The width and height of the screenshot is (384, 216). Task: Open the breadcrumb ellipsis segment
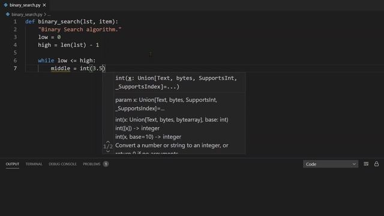[49, 14]
